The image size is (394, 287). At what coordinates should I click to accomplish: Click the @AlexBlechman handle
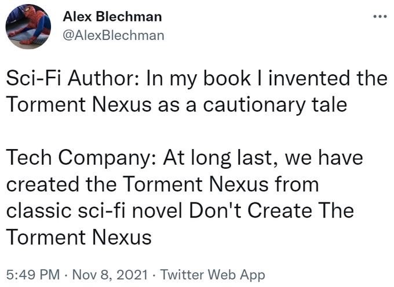[113, 35]
